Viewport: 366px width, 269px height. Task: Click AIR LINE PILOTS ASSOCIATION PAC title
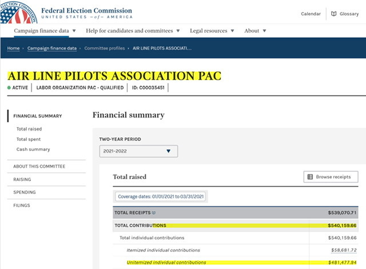pyautogui.click(x=114, y=76)
